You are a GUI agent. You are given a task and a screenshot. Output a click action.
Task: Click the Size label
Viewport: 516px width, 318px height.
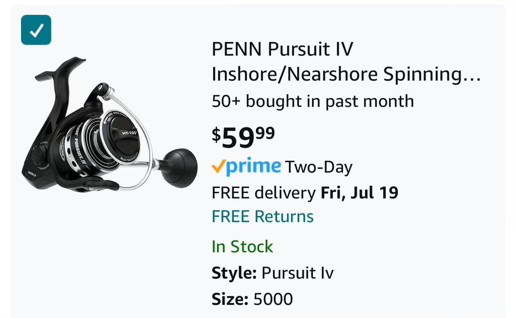tap(230, 299)
